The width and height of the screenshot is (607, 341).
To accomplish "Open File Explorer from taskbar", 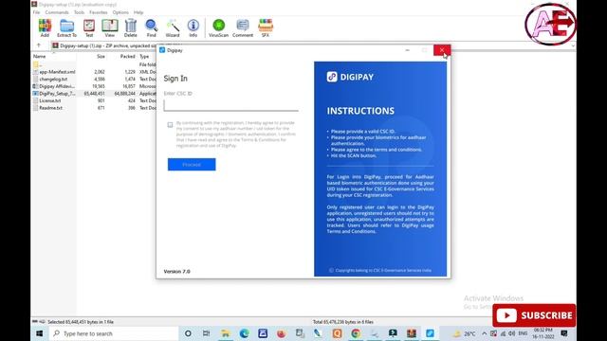I will pyautogui.click(x=226, y=333).
